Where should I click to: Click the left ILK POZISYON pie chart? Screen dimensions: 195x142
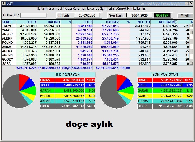tap(19, 91)
